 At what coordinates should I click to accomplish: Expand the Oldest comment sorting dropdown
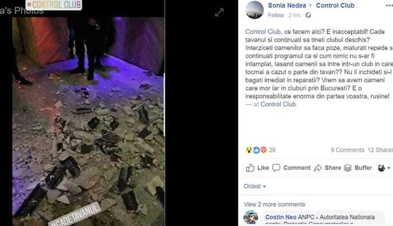(254, 186)
